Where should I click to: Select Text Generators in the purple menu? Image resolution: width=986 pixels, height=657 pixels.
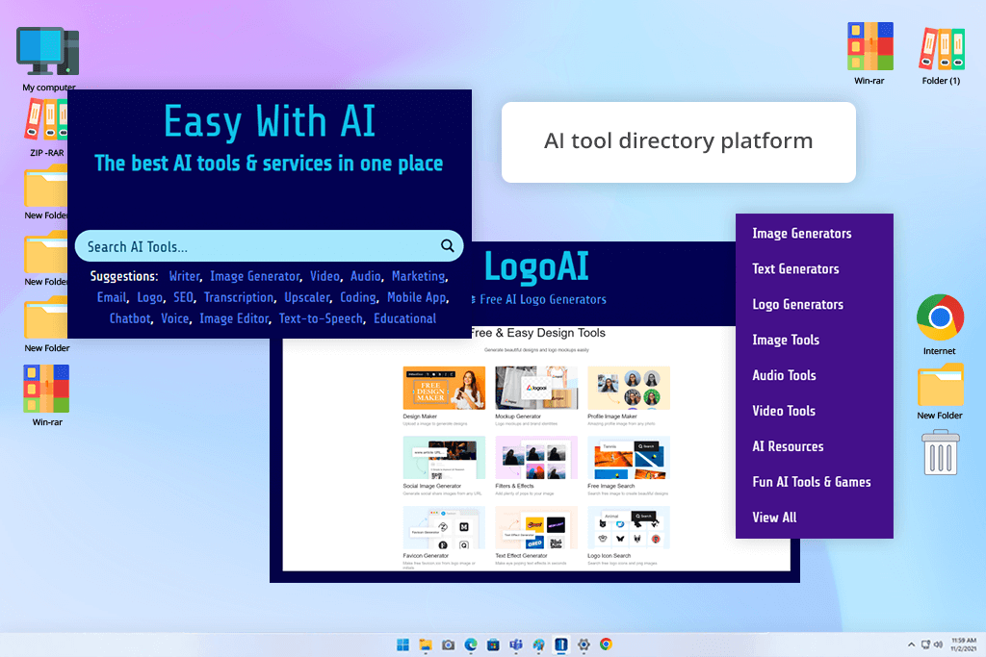pos(795,268)
